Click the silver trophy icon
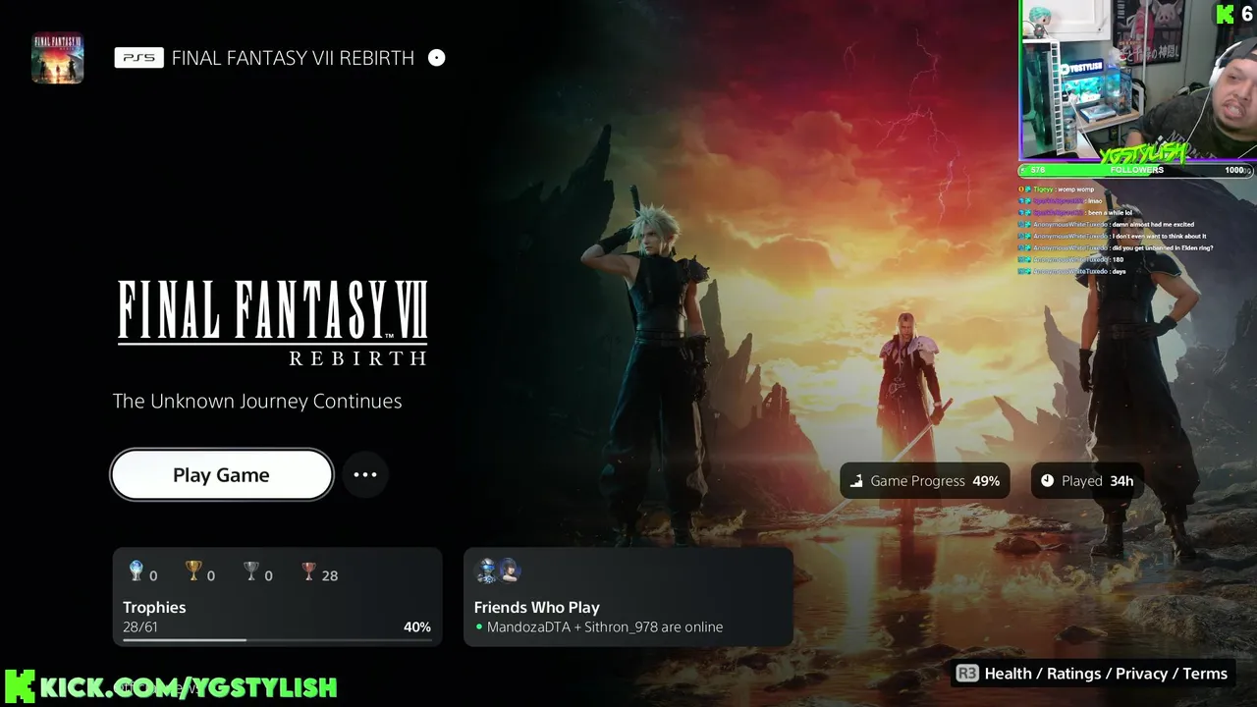1257x707 pixels. click(251, 571)
